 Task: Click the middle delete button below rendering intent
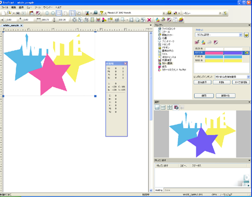(222, 82)
